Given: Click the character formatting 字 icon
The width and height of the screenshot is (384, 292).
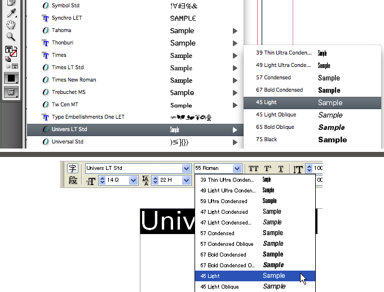Looking at the screenshot, I should point(73,168).
